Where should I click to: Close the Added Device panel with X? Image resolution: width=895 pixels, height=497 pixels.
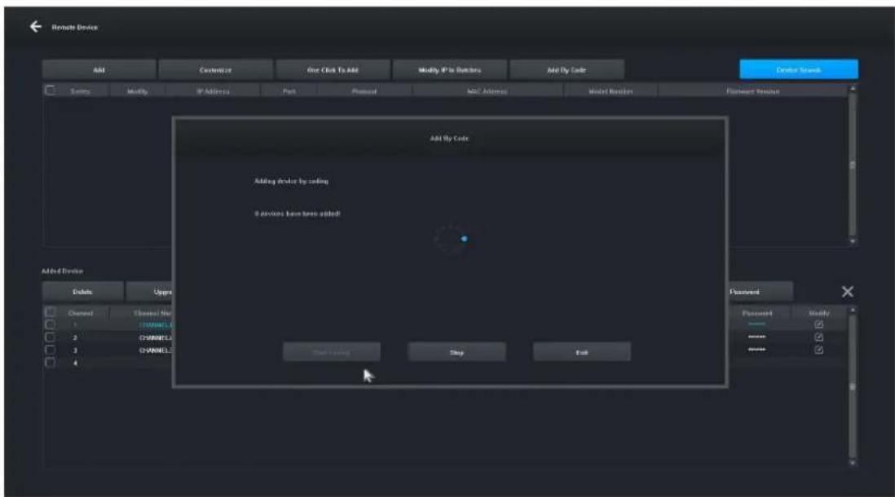click(x=847, y=292)
